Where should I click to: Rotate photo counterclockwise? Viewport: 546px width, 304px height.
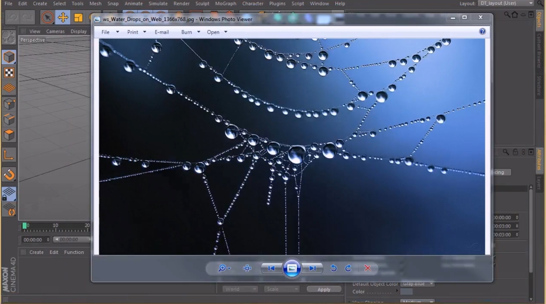coord(333,268)
